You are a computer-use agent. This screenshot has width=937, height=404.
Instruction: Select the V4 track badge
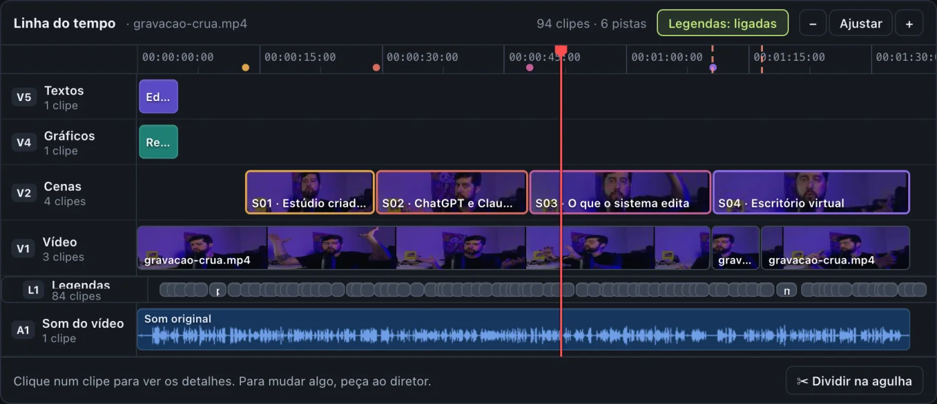point(24,142)
